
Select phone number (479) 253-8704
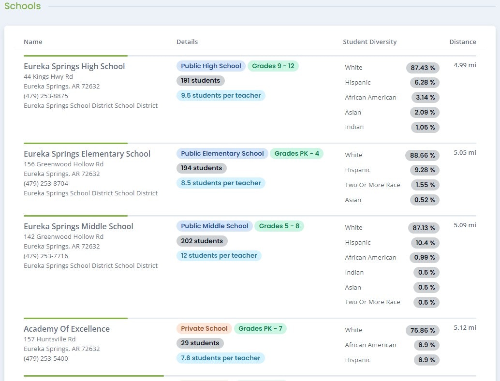[46, 184]
